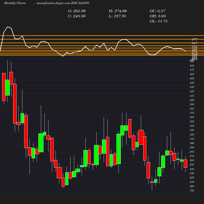Screen dimensions: 204x204
Task: Click the price axis label "445"
Action: pyautogui.click(x=192, y=83)
